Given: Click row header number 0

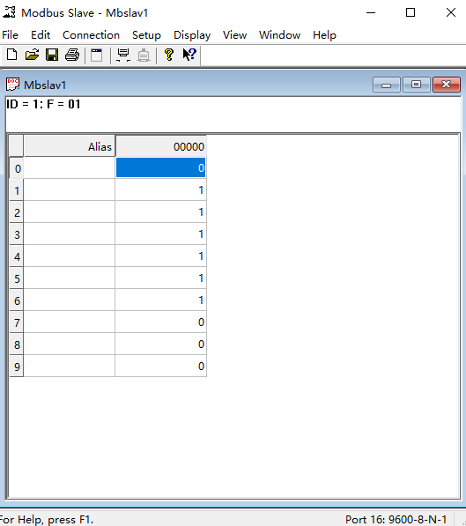Looking at the screenshot, I should pyautogui.click(x=17, y=168).
